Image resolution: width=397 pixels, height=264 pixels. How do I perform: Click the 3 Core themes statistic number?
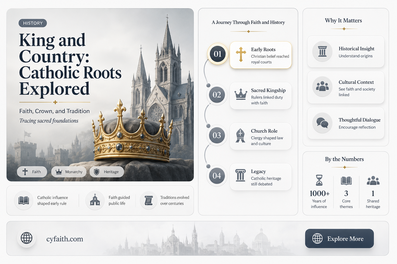click(346, 193)
